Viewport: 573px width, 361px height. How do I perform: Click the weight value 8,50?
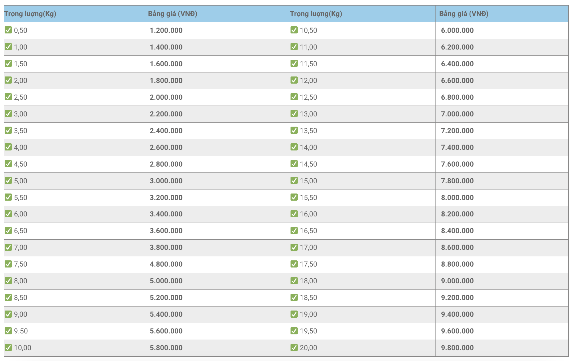[20, 298]
